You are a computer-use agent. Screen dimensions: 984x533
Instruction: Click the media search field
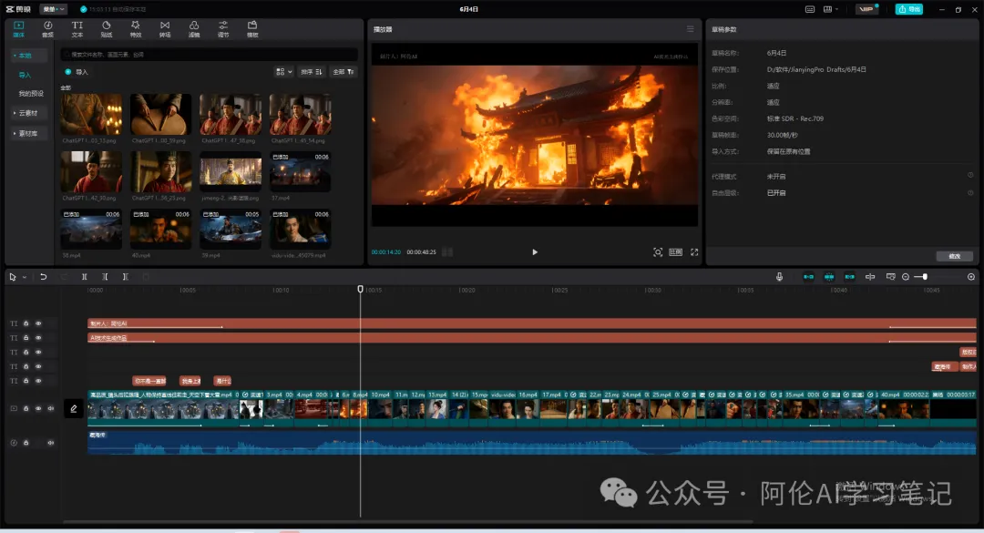pos(209,55)
